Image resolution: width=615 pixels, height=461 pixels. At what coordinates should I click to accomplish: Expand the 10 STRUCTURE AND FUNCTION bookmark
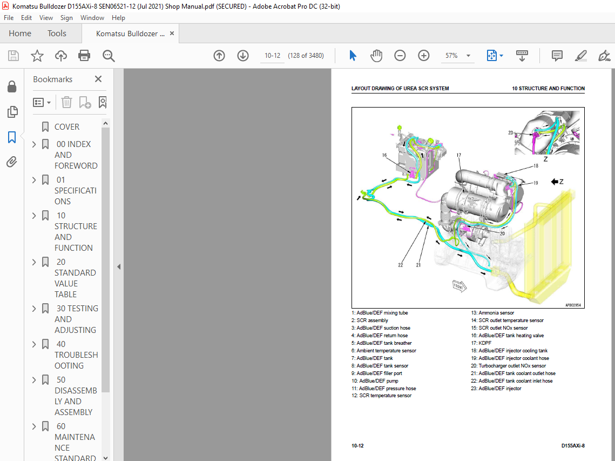pyautogui.click(x=33, y=216)
